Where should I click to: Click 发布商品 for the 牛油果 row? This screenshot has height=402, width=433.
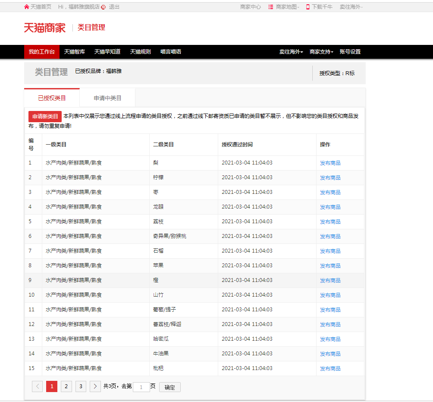330,354
